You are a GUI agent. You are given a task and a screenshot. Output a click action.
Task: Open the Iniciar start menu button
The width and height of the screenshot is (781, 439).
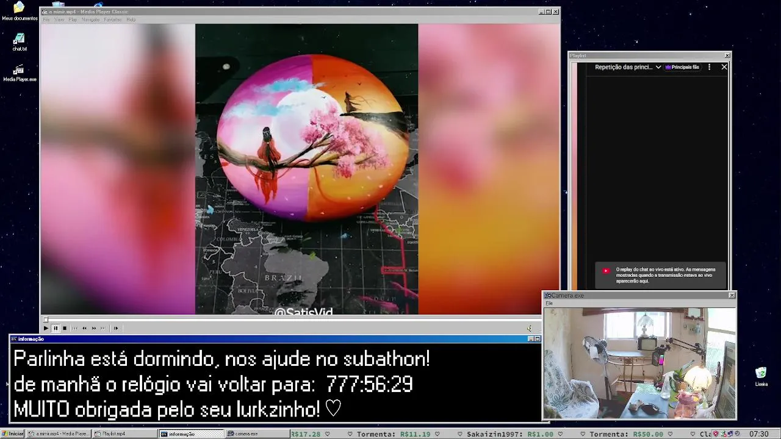[13, 434]
